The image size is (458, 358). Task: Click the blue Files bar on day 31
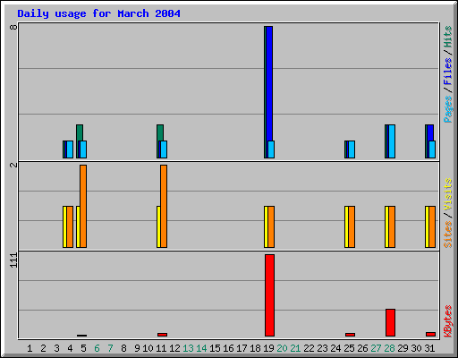(x=430, y=132)
